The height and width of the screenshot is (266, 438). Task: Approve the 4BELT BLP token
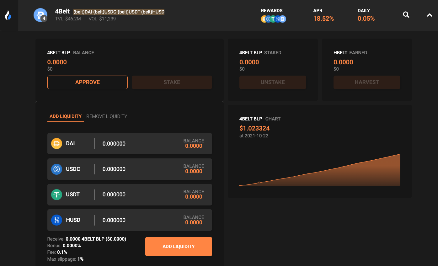point(88,82)
